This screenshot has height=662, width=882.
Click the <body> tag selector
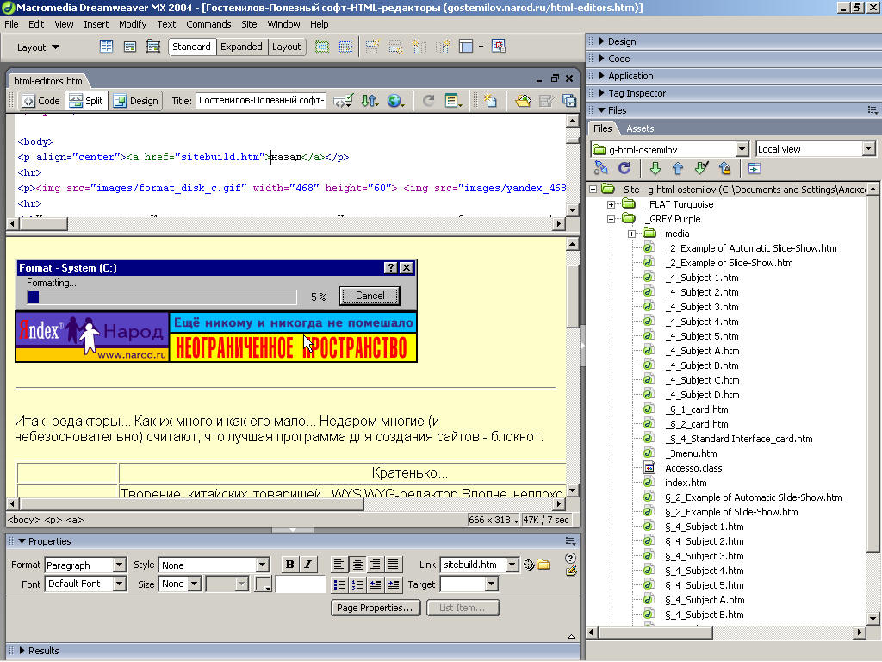pyautogui.click(x=23, y=520)
